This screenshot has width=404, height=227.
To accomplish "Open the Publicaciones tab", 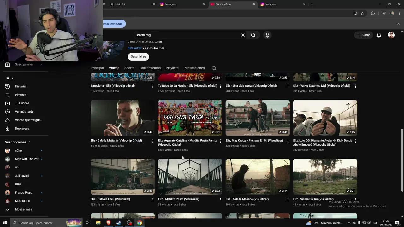I will 194,68.
